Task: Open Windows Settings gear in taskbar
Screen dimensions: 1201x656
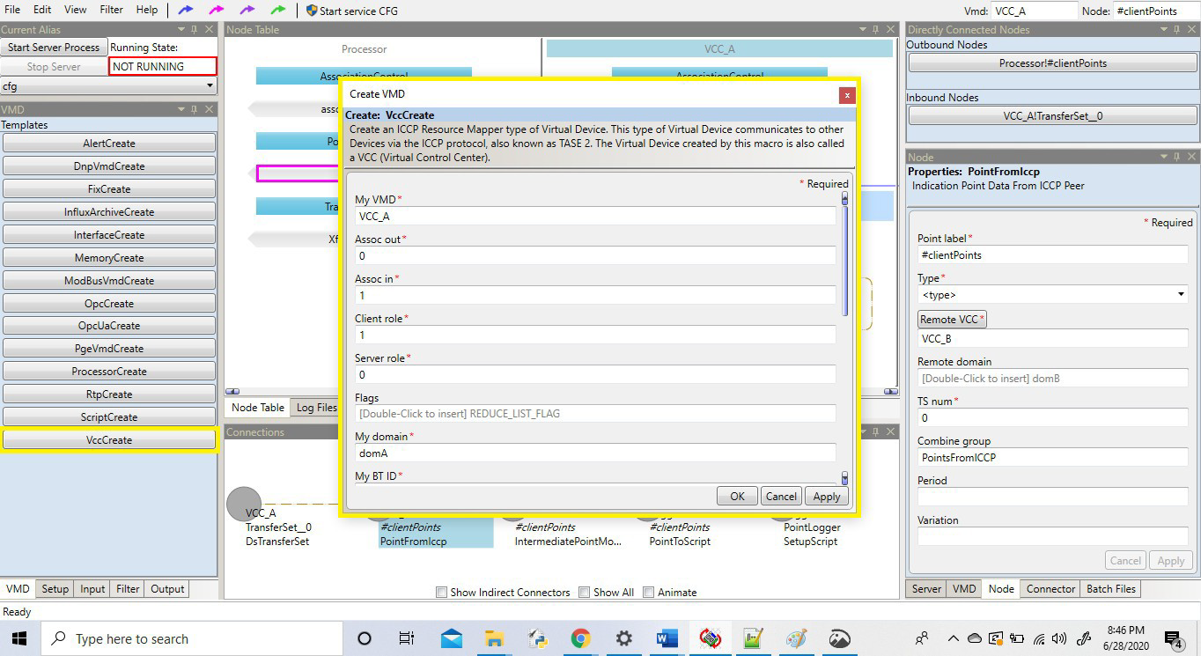Action: click(623, 638)
